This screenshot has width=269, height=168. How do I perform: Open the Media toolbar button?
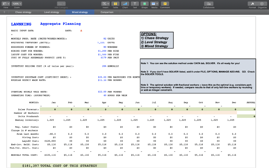[x=154, y=4]
